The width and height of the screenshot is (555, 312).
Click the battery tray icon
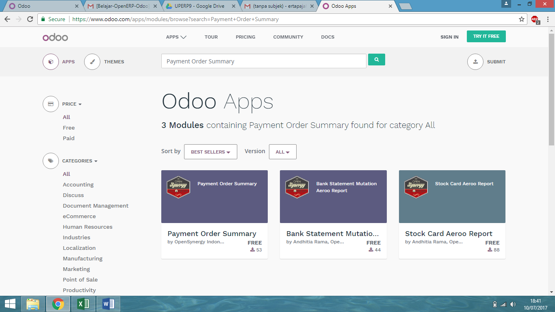pos(494,304)
